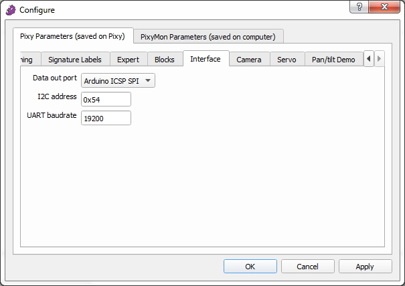405x286 pixels.
Task: Cancel the configuration changes
Action: (x=308, y=266)
